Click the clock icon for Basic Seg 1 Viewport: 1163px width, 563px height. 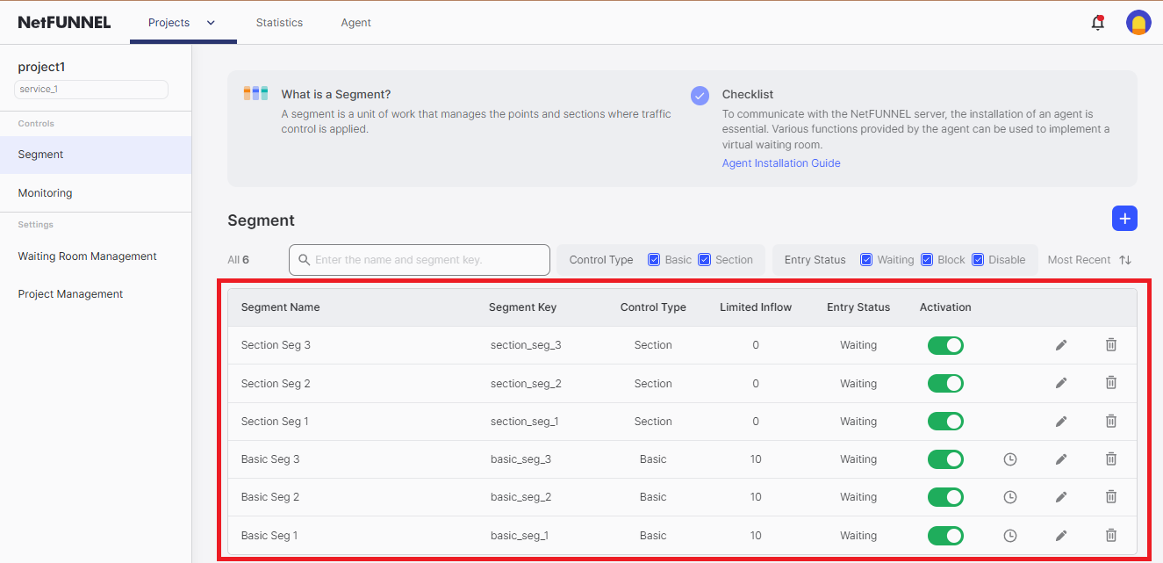click(x=1010, y=536)
